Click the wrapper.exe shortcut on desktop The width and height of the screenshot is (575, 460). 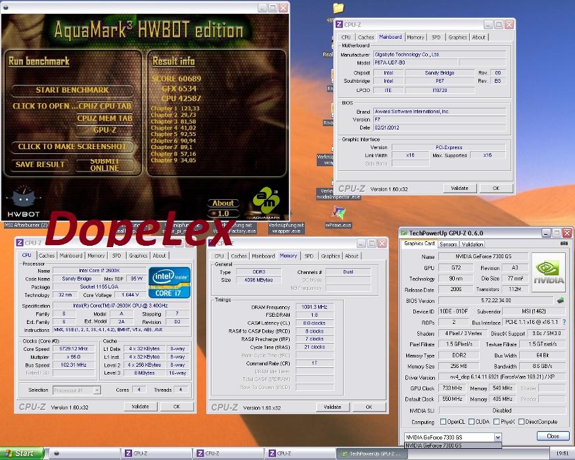point(287,228)
